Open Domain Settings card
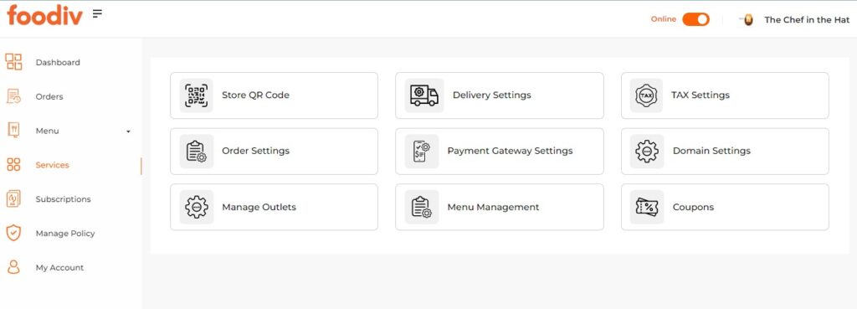Image resolution: width=857 pixels, height=309 pixels. [725, 152]
